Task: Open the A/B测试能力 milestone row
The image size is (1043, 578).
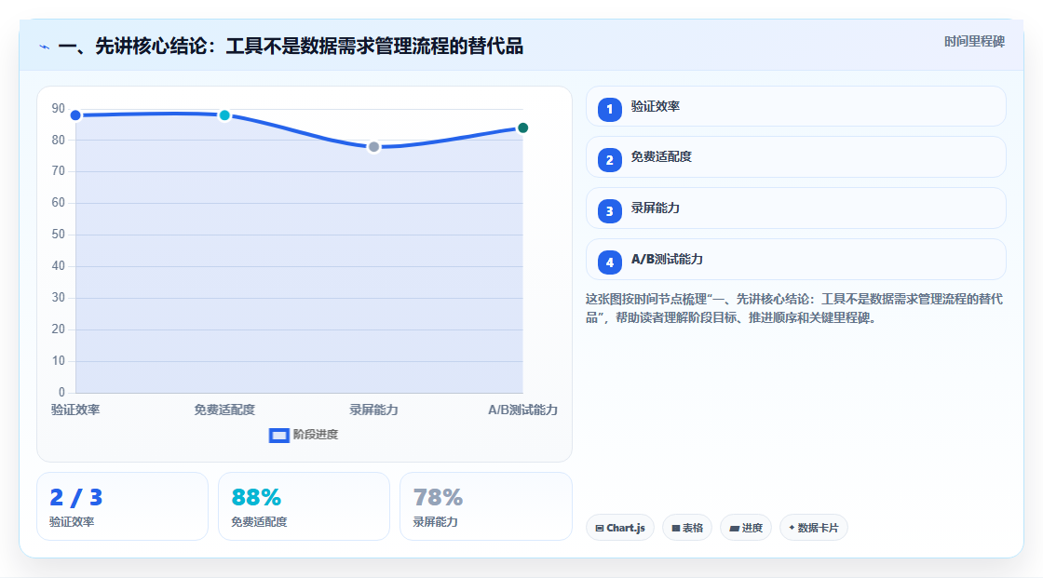Action: (x=795, y=260)
